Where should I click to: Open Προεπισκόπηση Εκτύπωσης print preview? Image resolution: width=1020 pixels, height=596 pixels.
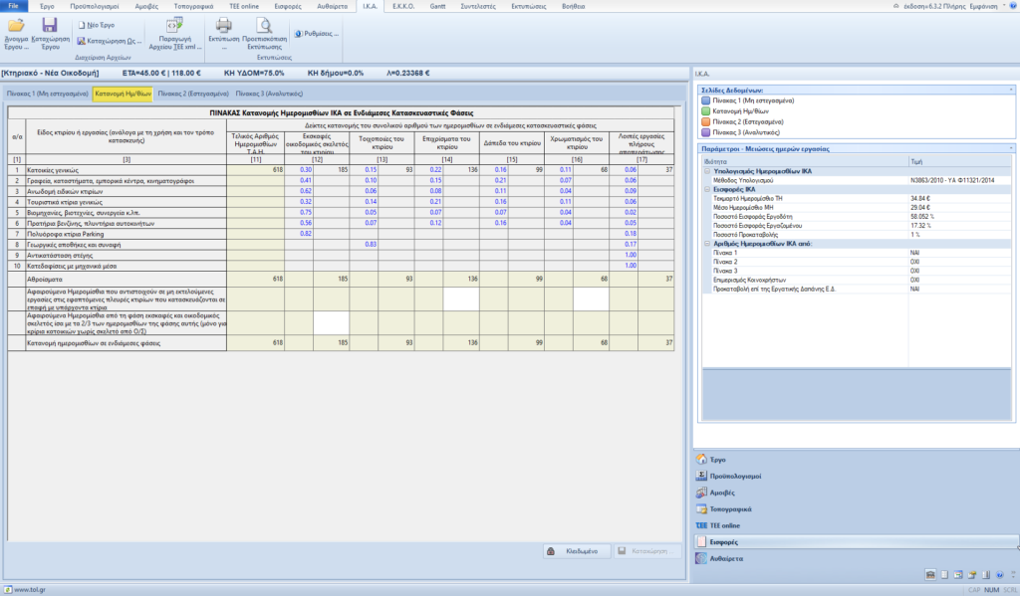[x=264, y=25]
